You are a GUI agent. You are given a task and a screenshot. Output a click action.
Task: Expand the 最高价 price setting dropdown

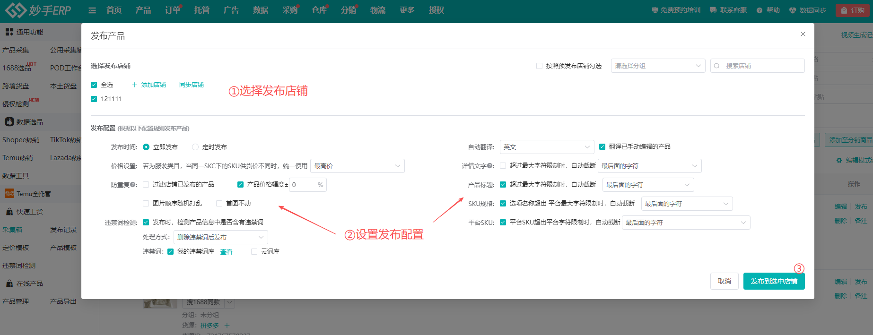pyautogui.click(x=357, y=166)
